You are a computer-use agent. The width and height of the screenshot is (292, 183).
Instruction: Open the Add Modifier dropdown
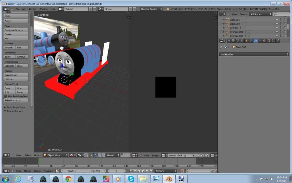[254, 54]
